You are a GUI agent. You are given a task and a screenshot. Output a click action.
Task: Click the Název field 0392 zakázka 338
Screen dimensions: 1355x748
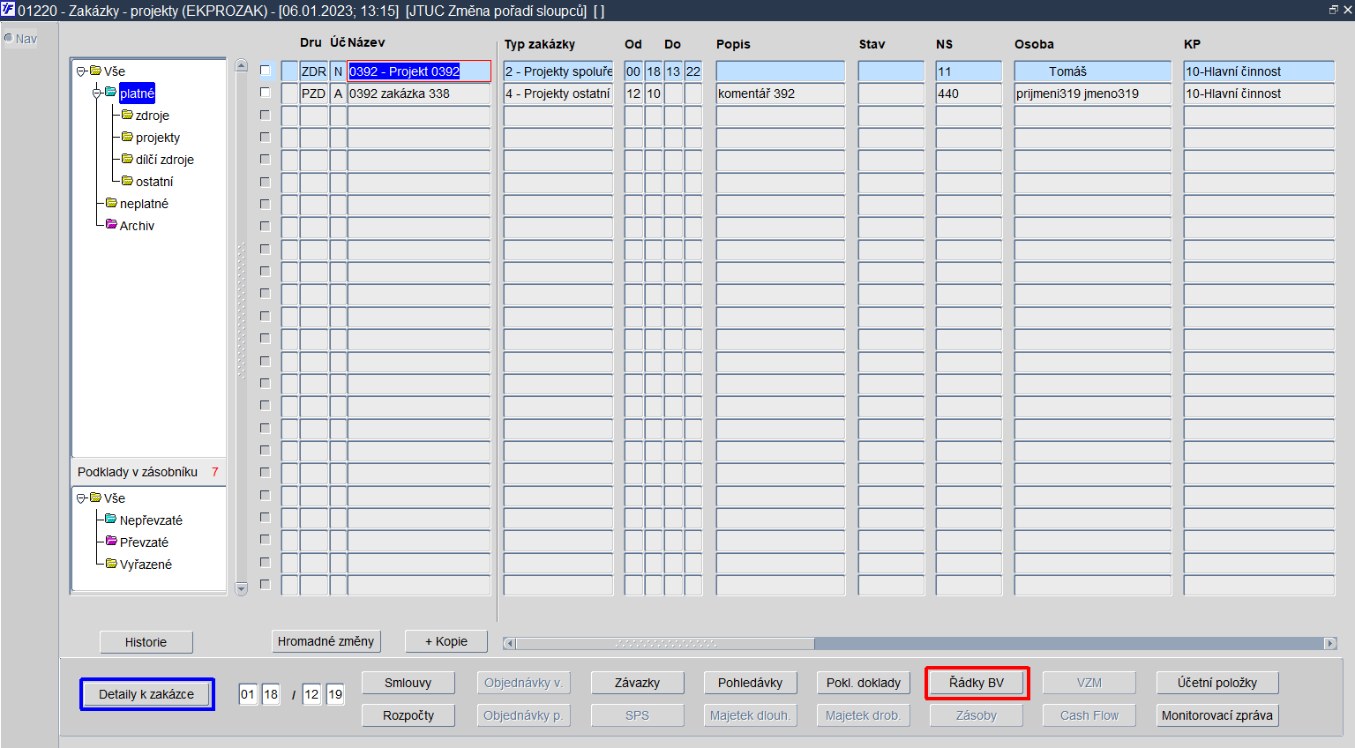419,93
